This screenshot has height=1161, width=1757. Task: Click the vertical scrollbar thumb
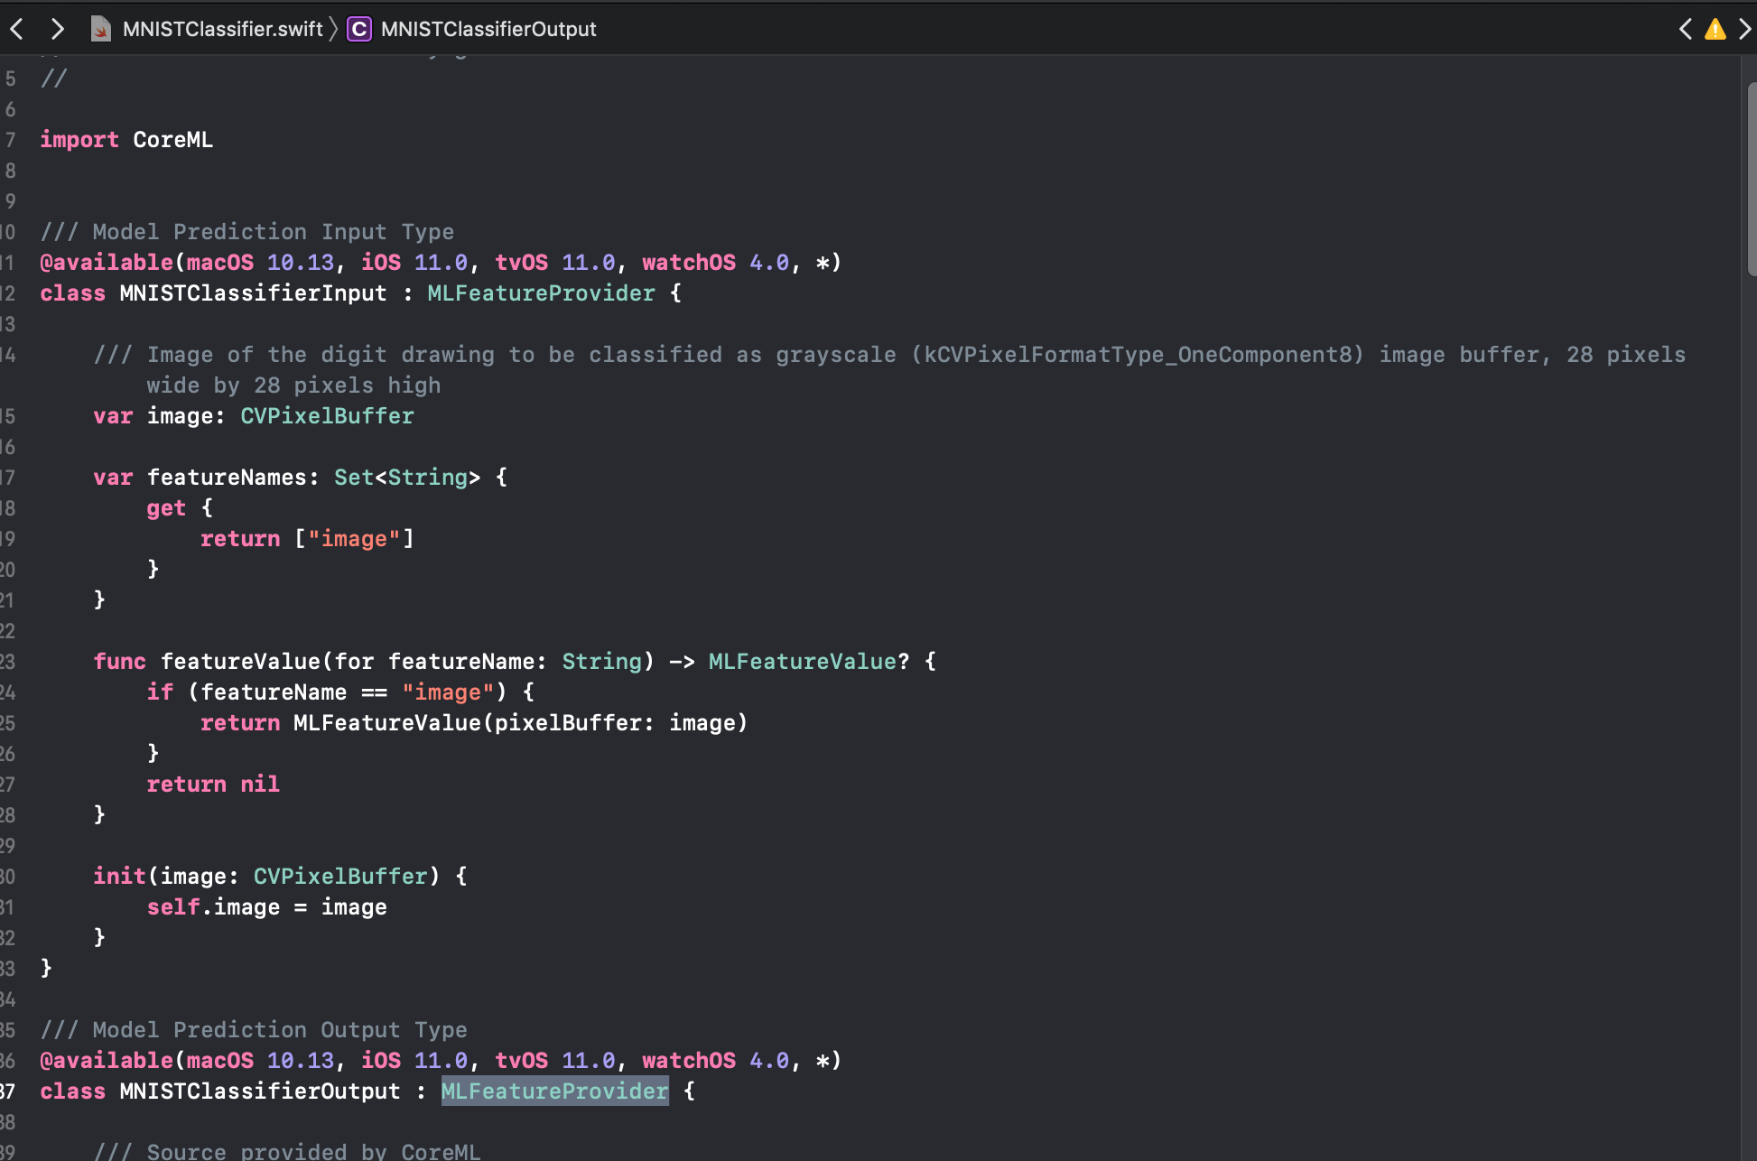pyautogui.click(x=1752, y=181)
